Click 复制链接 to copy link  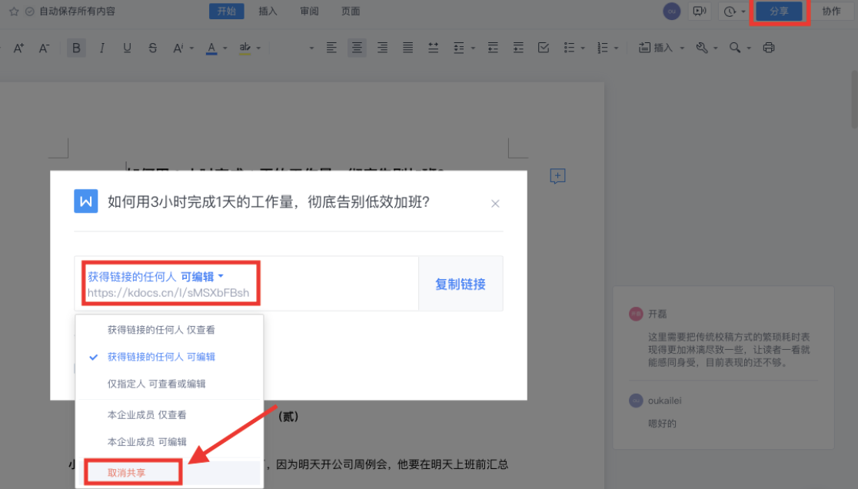click(460, 284)
